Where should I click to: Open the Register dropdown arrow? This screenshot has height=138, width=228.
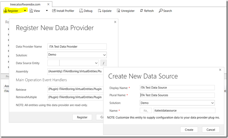[x=25, y=11]
